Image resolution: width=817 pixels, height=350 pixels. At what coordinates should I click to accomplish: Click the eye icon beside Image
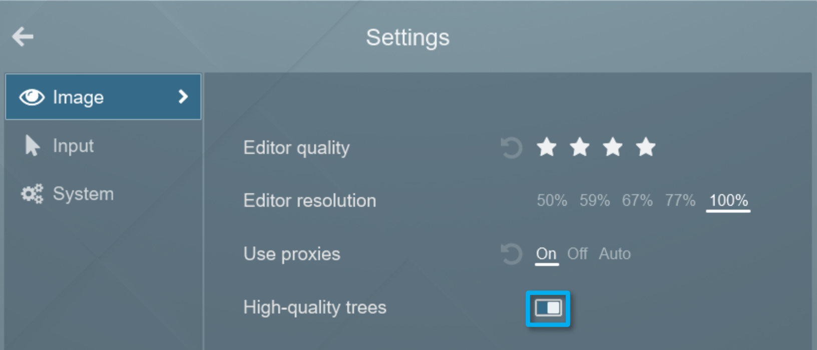[x=32, y=96]
